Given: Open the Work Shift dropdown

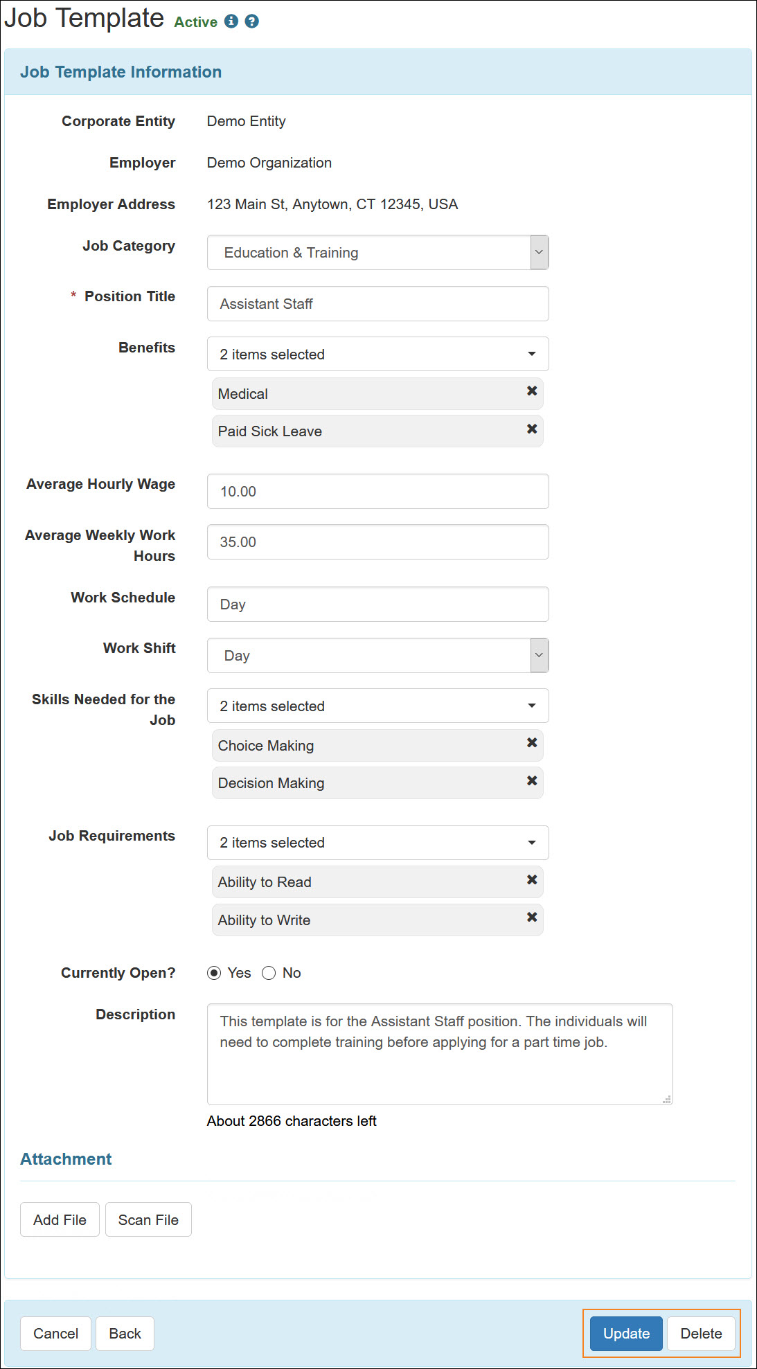Looking at the screenshot, I should [537, 655].
